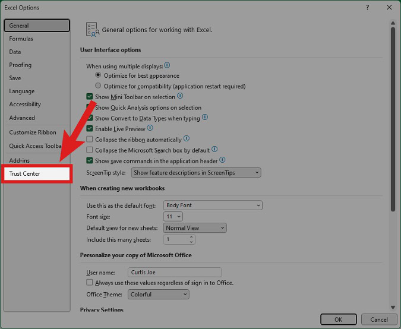Click info icon next to Convert to Data Types
This screenshot has height=329, width=401.
[205, 117]
